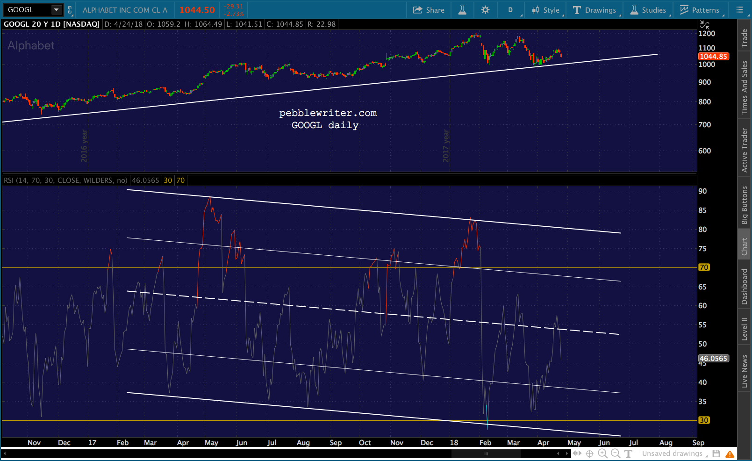Viewport: 752px width, 461px height.
Task: Click the O: 1059.2 open value
Action: point(164,24)
